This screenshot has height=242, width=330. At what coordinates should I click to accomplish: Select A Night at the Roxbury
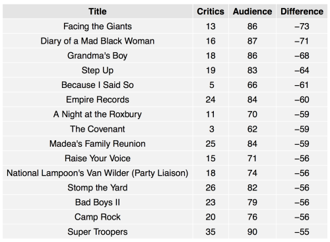click(98, 114)
